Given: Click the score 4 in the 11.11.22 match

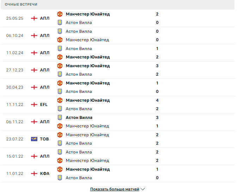Looking at the screenshot, I should [x=157, y=100].
